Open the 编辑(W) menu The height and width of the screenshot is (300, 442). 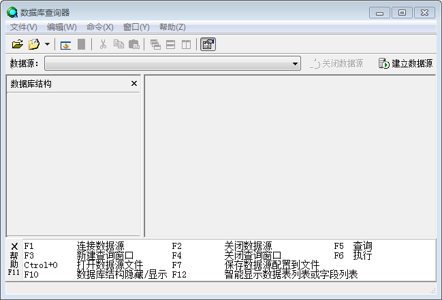pyautogui.click(x=61, y=27)
